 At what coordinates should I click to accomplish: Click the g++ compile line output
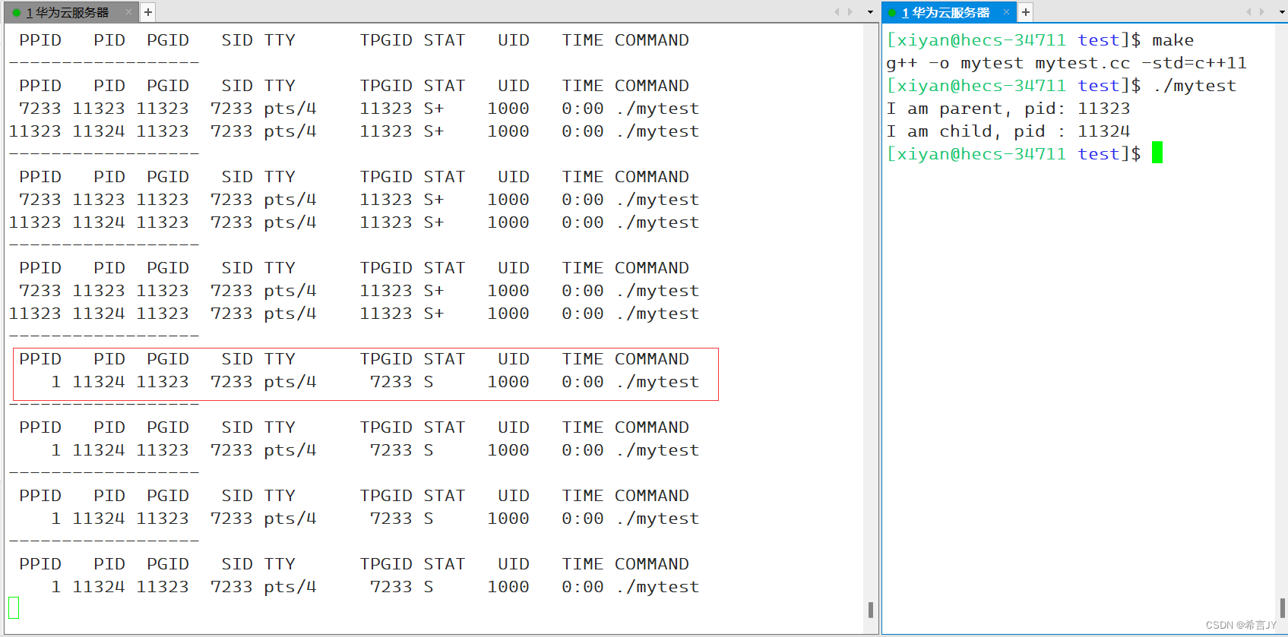[x=1066, y=63]
